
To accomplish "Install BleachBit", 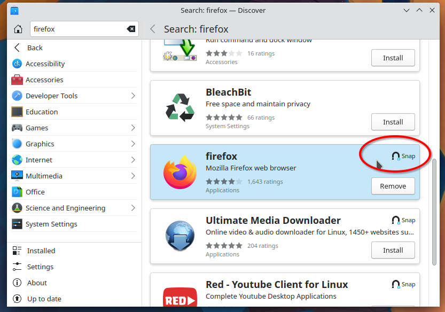I will (x=393, y=122).
